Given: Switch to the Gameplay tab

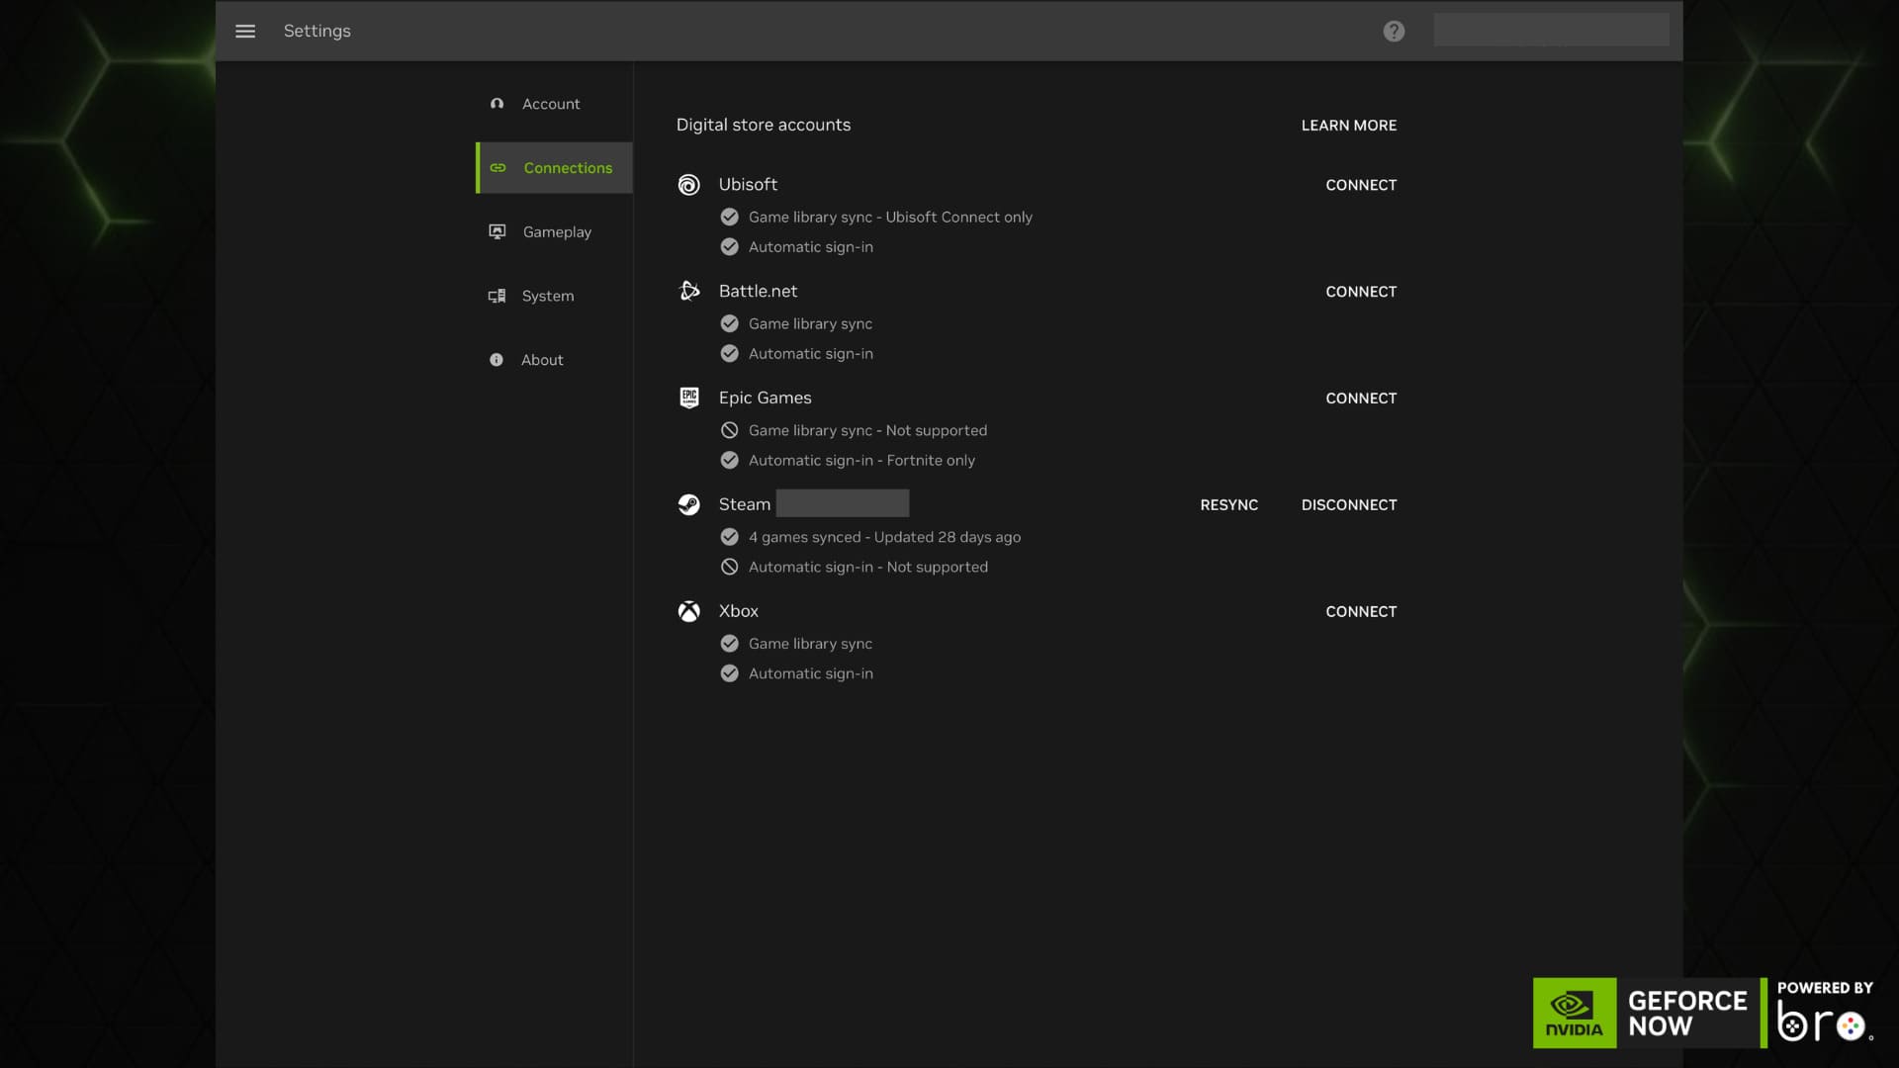Looking at the screenshot, I should coord(554,231).
